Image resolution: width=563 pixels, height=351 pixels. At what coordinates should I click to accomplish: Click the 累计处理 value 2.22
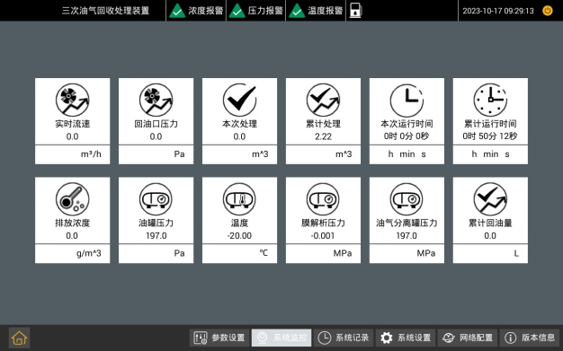tap(323, 136)
